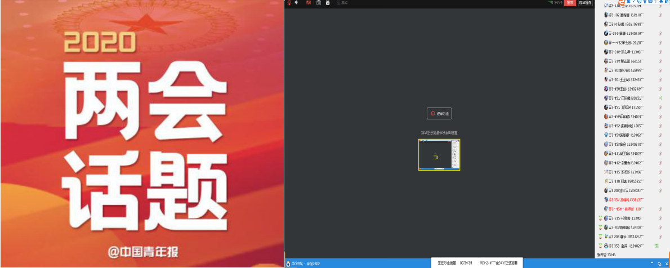Click the app logo icon in the bottom bar
Image resolution: width=670 pixels, height=268 pixels.
(288, 263)
